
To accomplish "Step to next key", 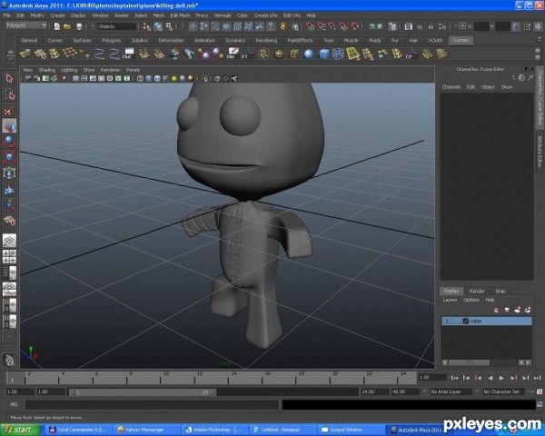I will (x=513, y=378).
